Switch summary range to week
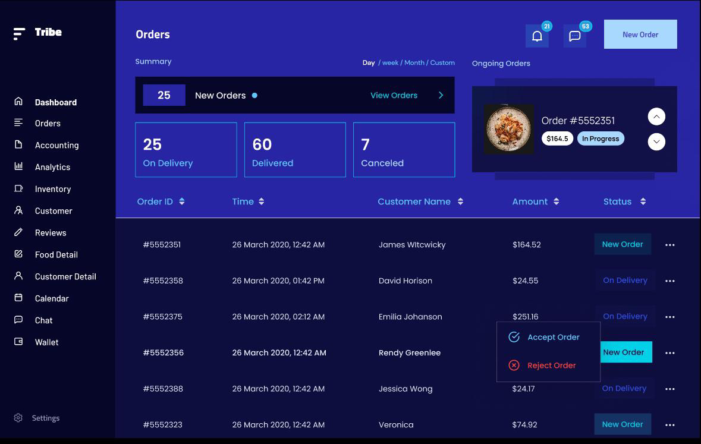The width and height of the screenshot is (701, 444). pyautogui.click(x=390, y=62)
